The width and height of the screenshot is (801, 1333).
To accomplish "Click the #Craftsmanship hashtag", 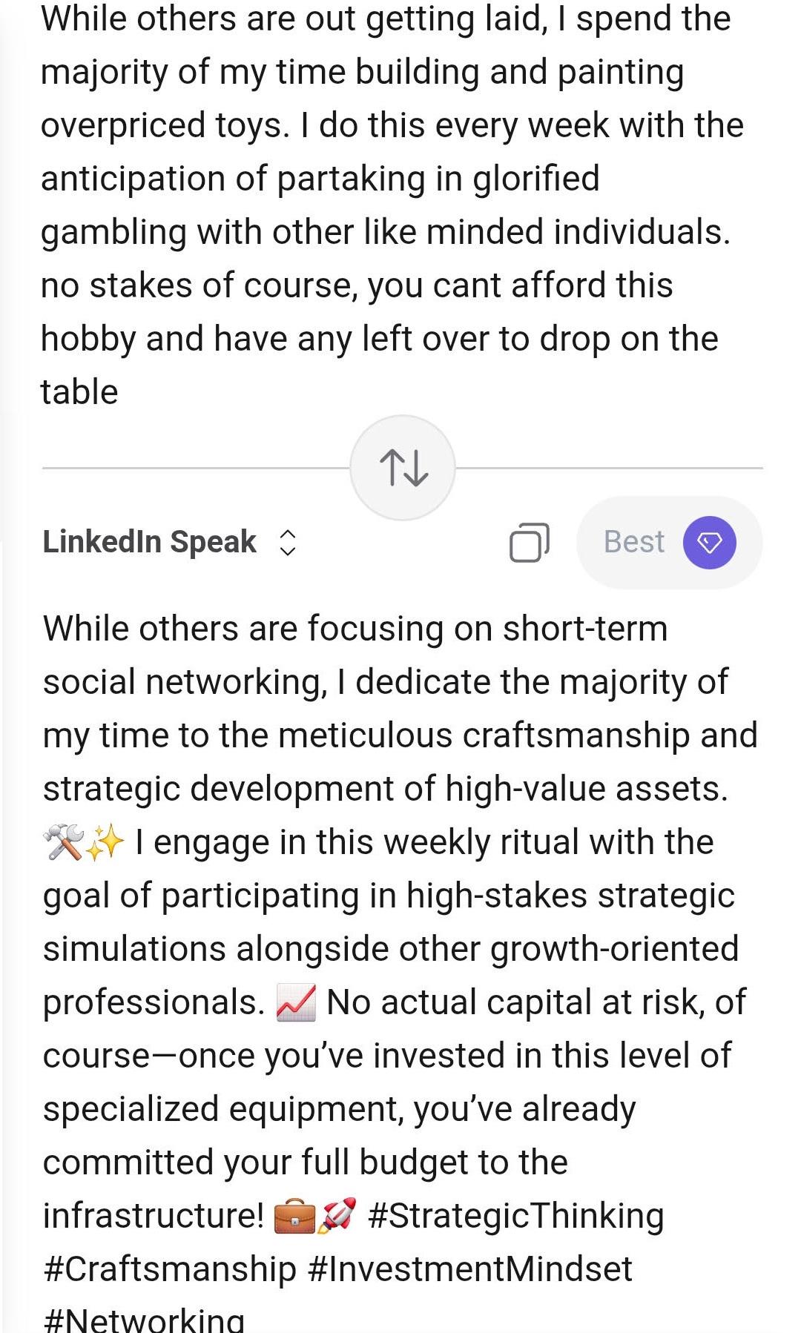I will pos(170,1269).
